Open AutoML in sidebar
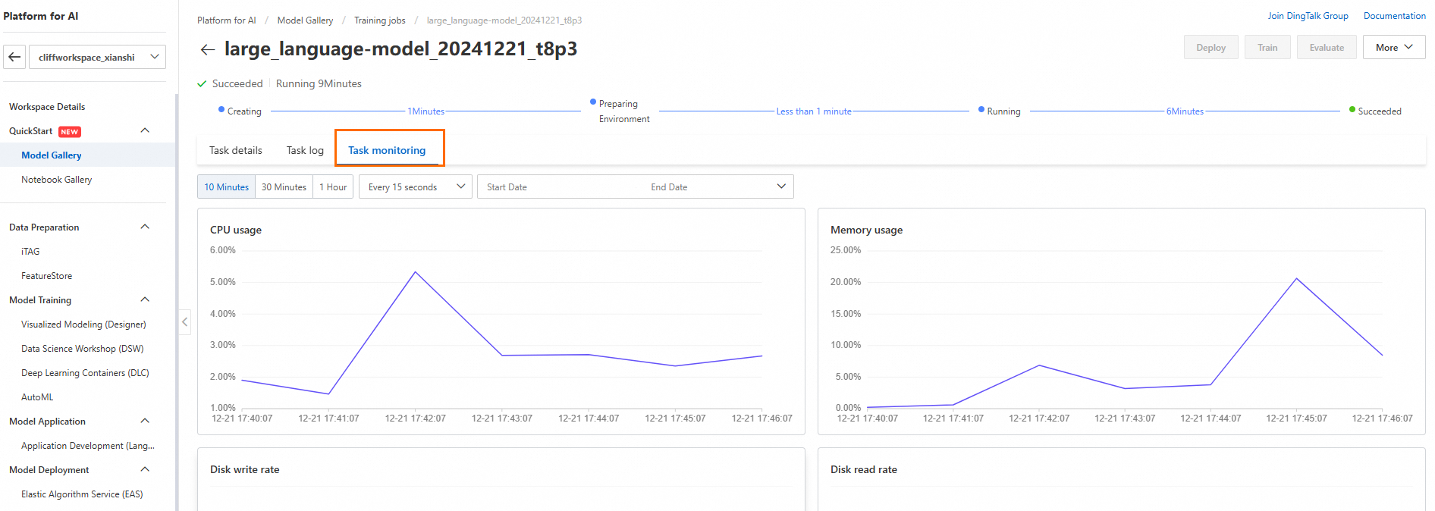This screenshot has width=1435, height=511. [37, 397]
